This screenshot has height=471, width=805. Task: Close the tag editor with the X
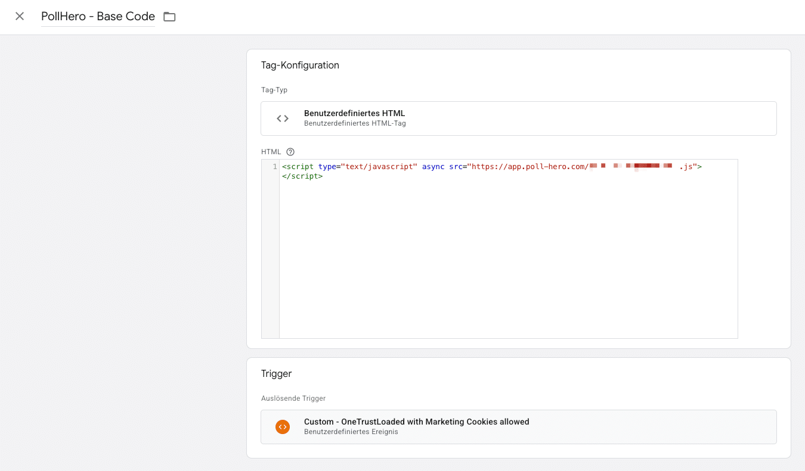coord(20,16)
